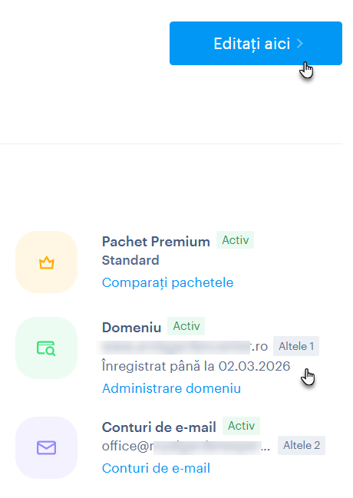Click the Activ badge beside Pachet Premium
353x498 pixels.
click(235, 239)
